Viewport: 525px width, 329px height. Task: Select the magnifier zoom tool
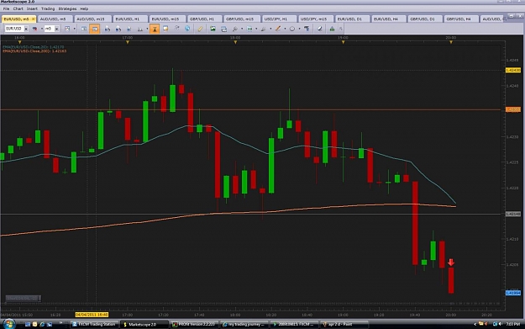click(x=235, y=29)
